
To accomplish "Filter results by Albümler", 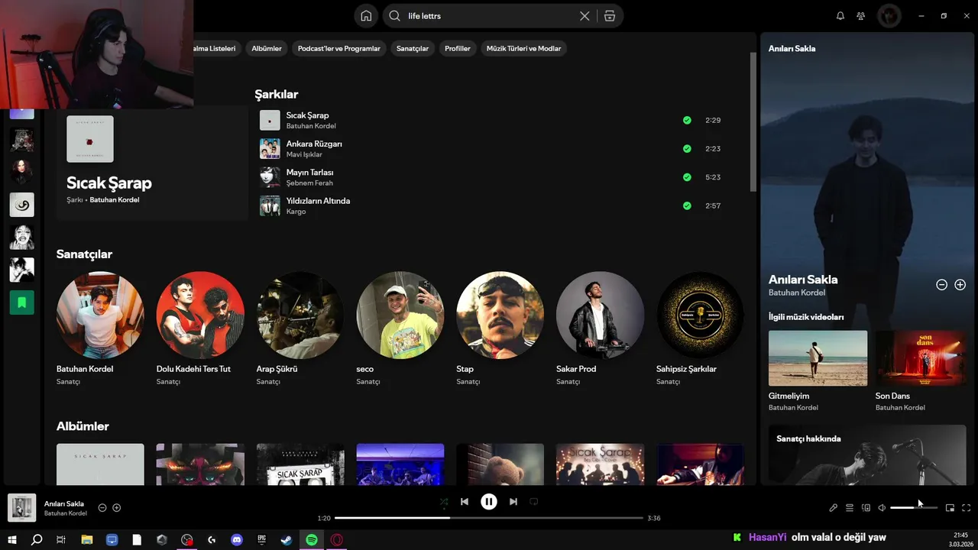I will tap(267, 48).
